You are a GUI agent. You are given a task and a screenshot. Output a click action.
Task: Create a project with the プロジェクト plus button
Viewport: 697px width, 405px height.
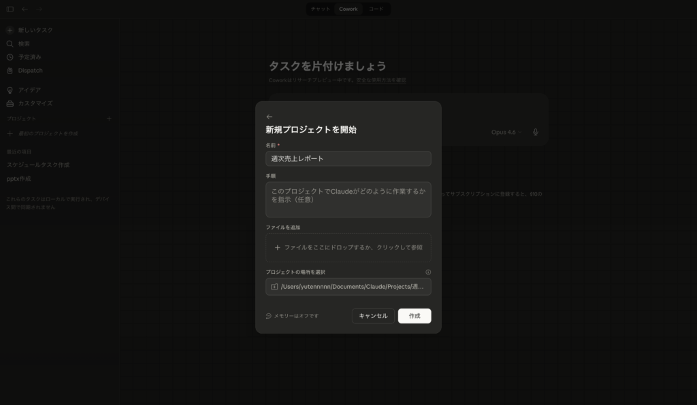coord(109,118)
